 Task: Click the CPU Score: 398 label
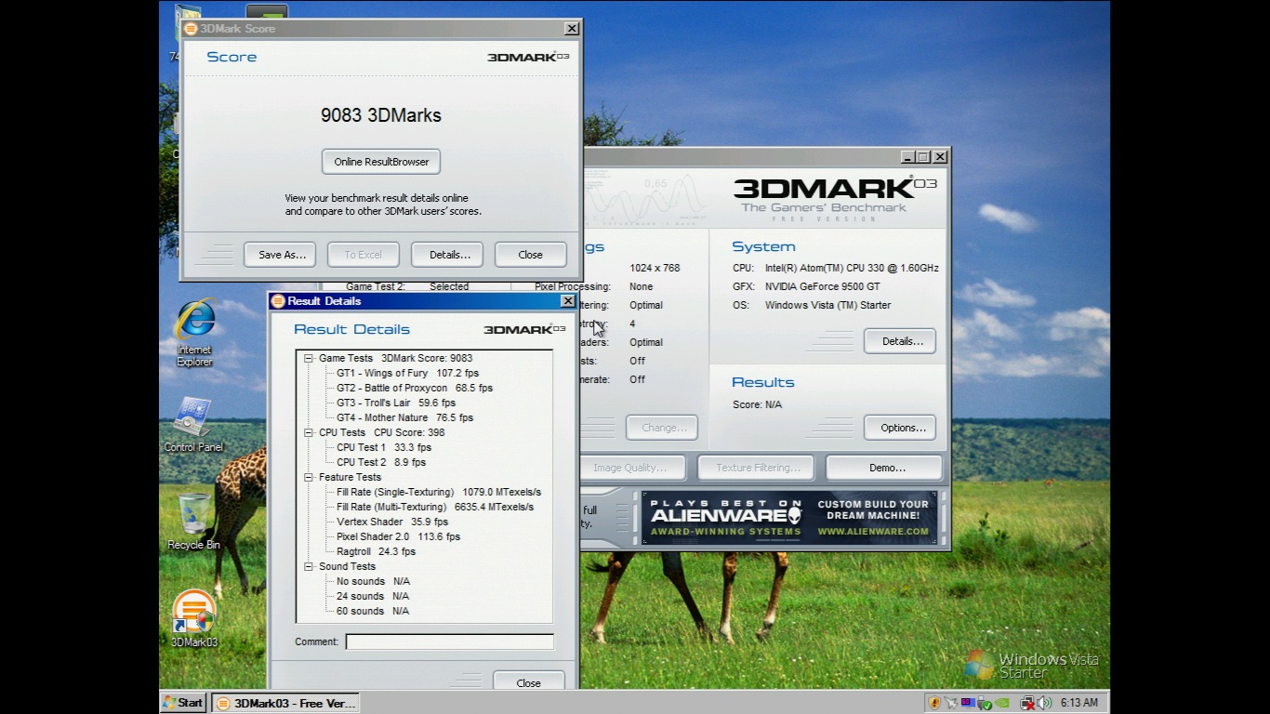click(409, 432)
